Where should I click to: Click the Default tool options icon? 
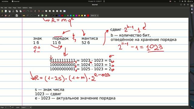[42, 15]
